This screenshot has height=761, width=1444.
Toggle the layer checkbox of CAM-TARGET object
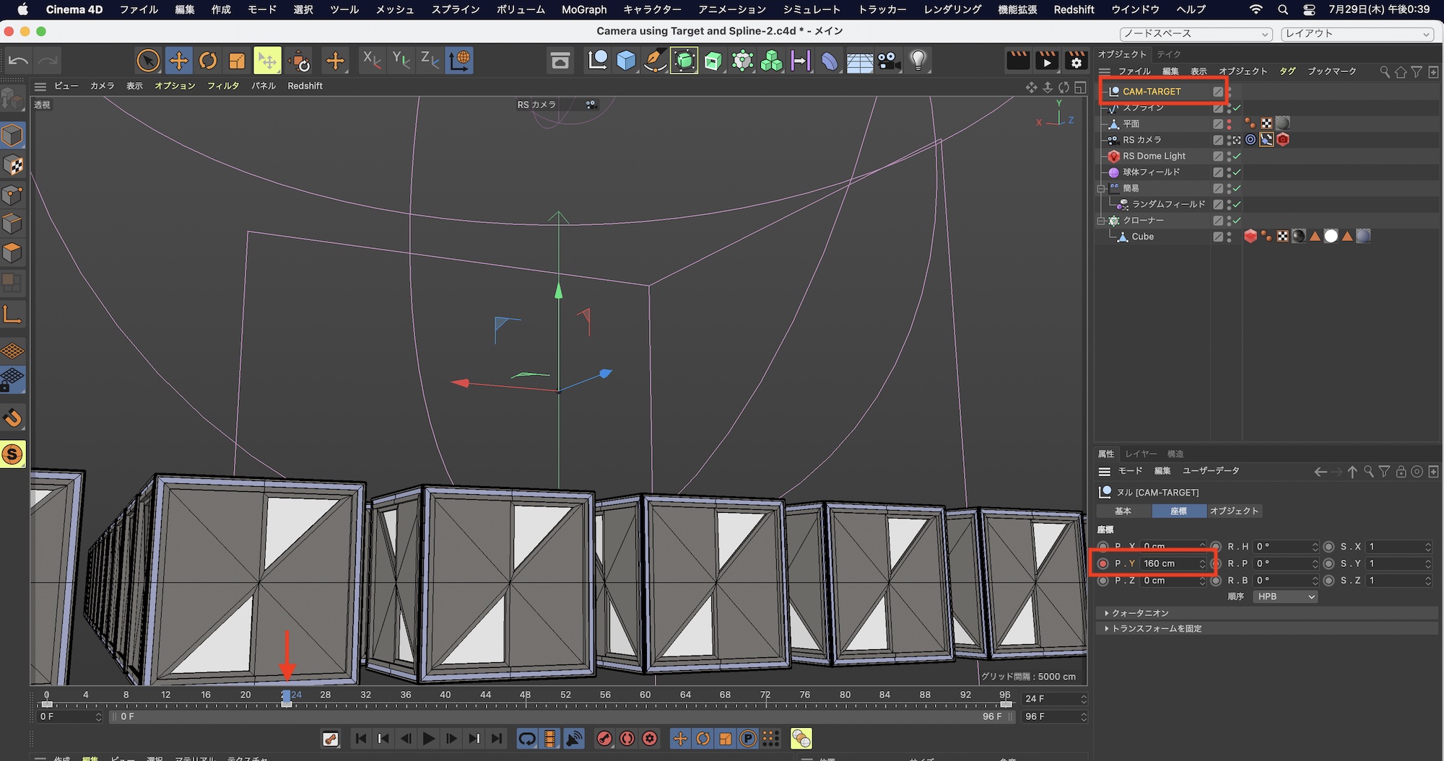tap(1218, 92)
